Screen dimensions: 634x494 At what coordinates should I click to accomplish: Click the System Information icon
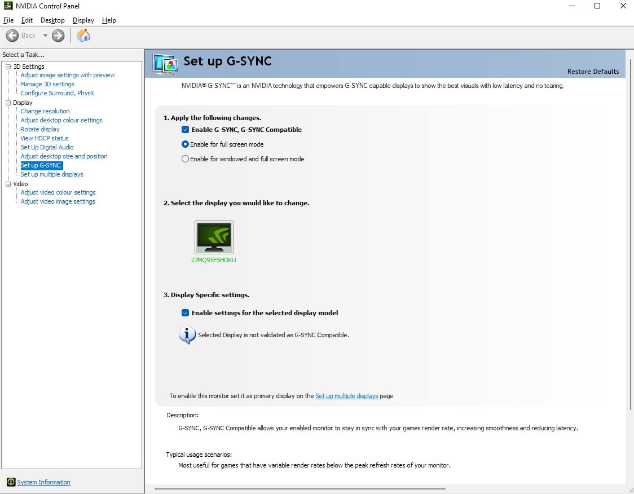pyautogui.click(x=11, y=482)
